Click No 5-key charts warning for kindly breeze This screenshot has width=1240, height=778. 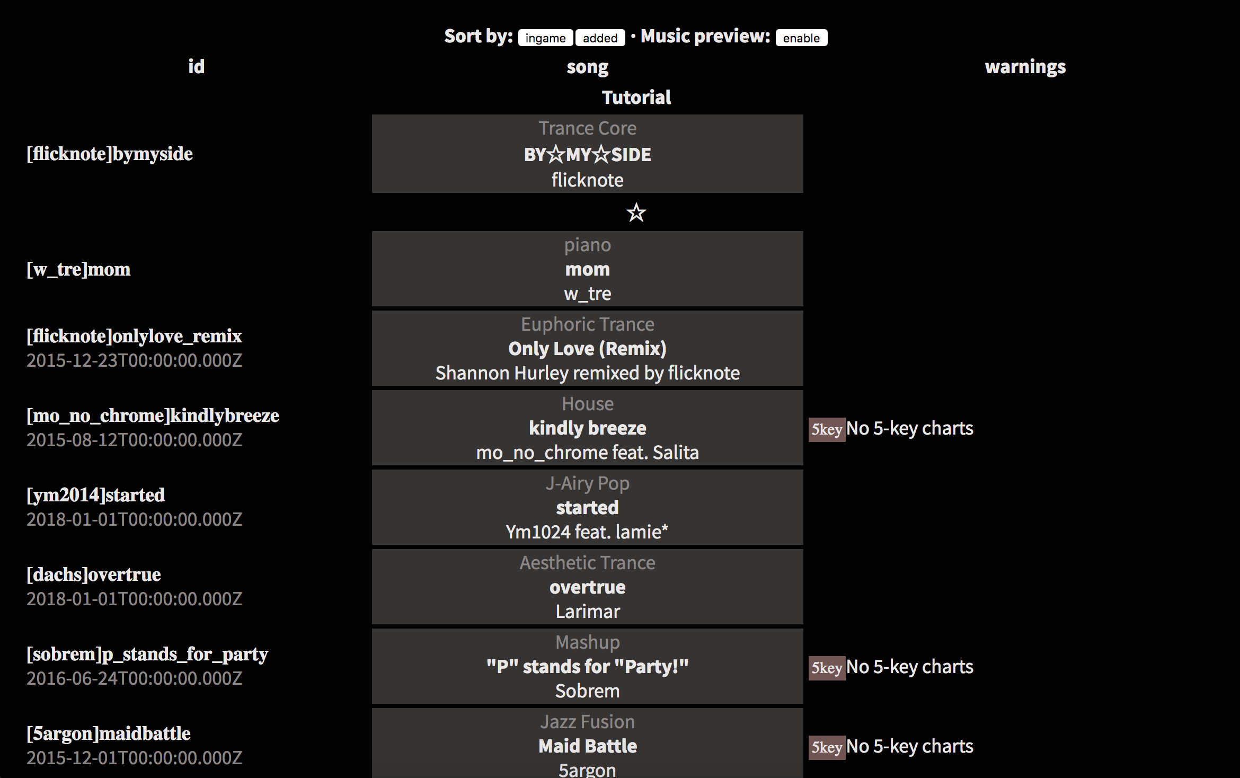click(910, 428)
